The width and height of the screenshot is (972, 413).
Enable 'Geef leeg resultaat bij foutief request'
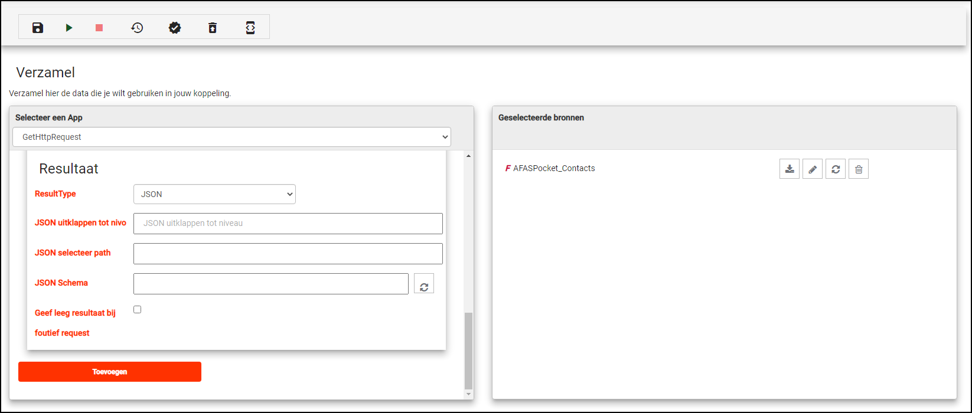(x=138, y=310)
